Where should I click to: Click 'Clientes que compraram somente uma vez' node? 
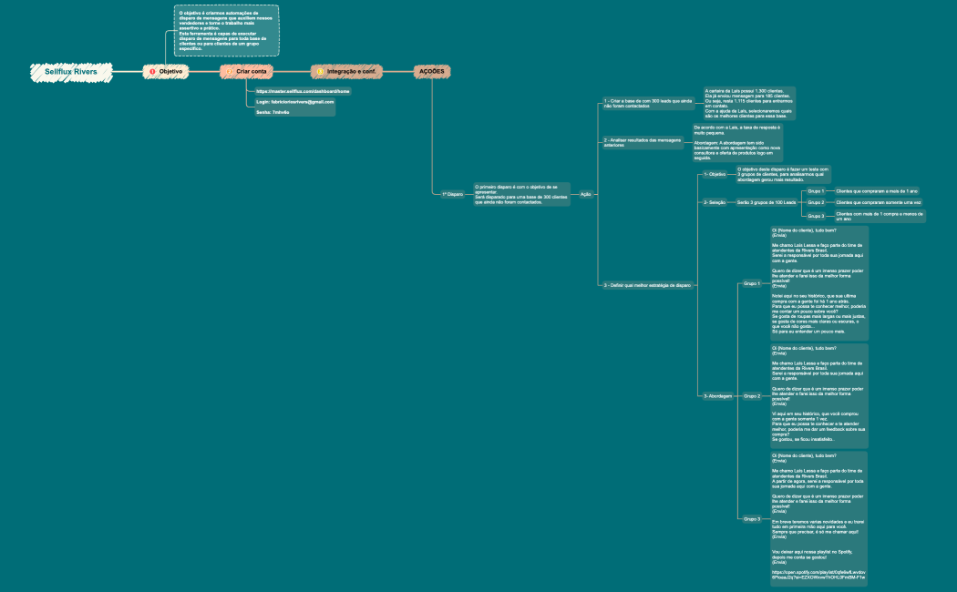coord(879,202)
